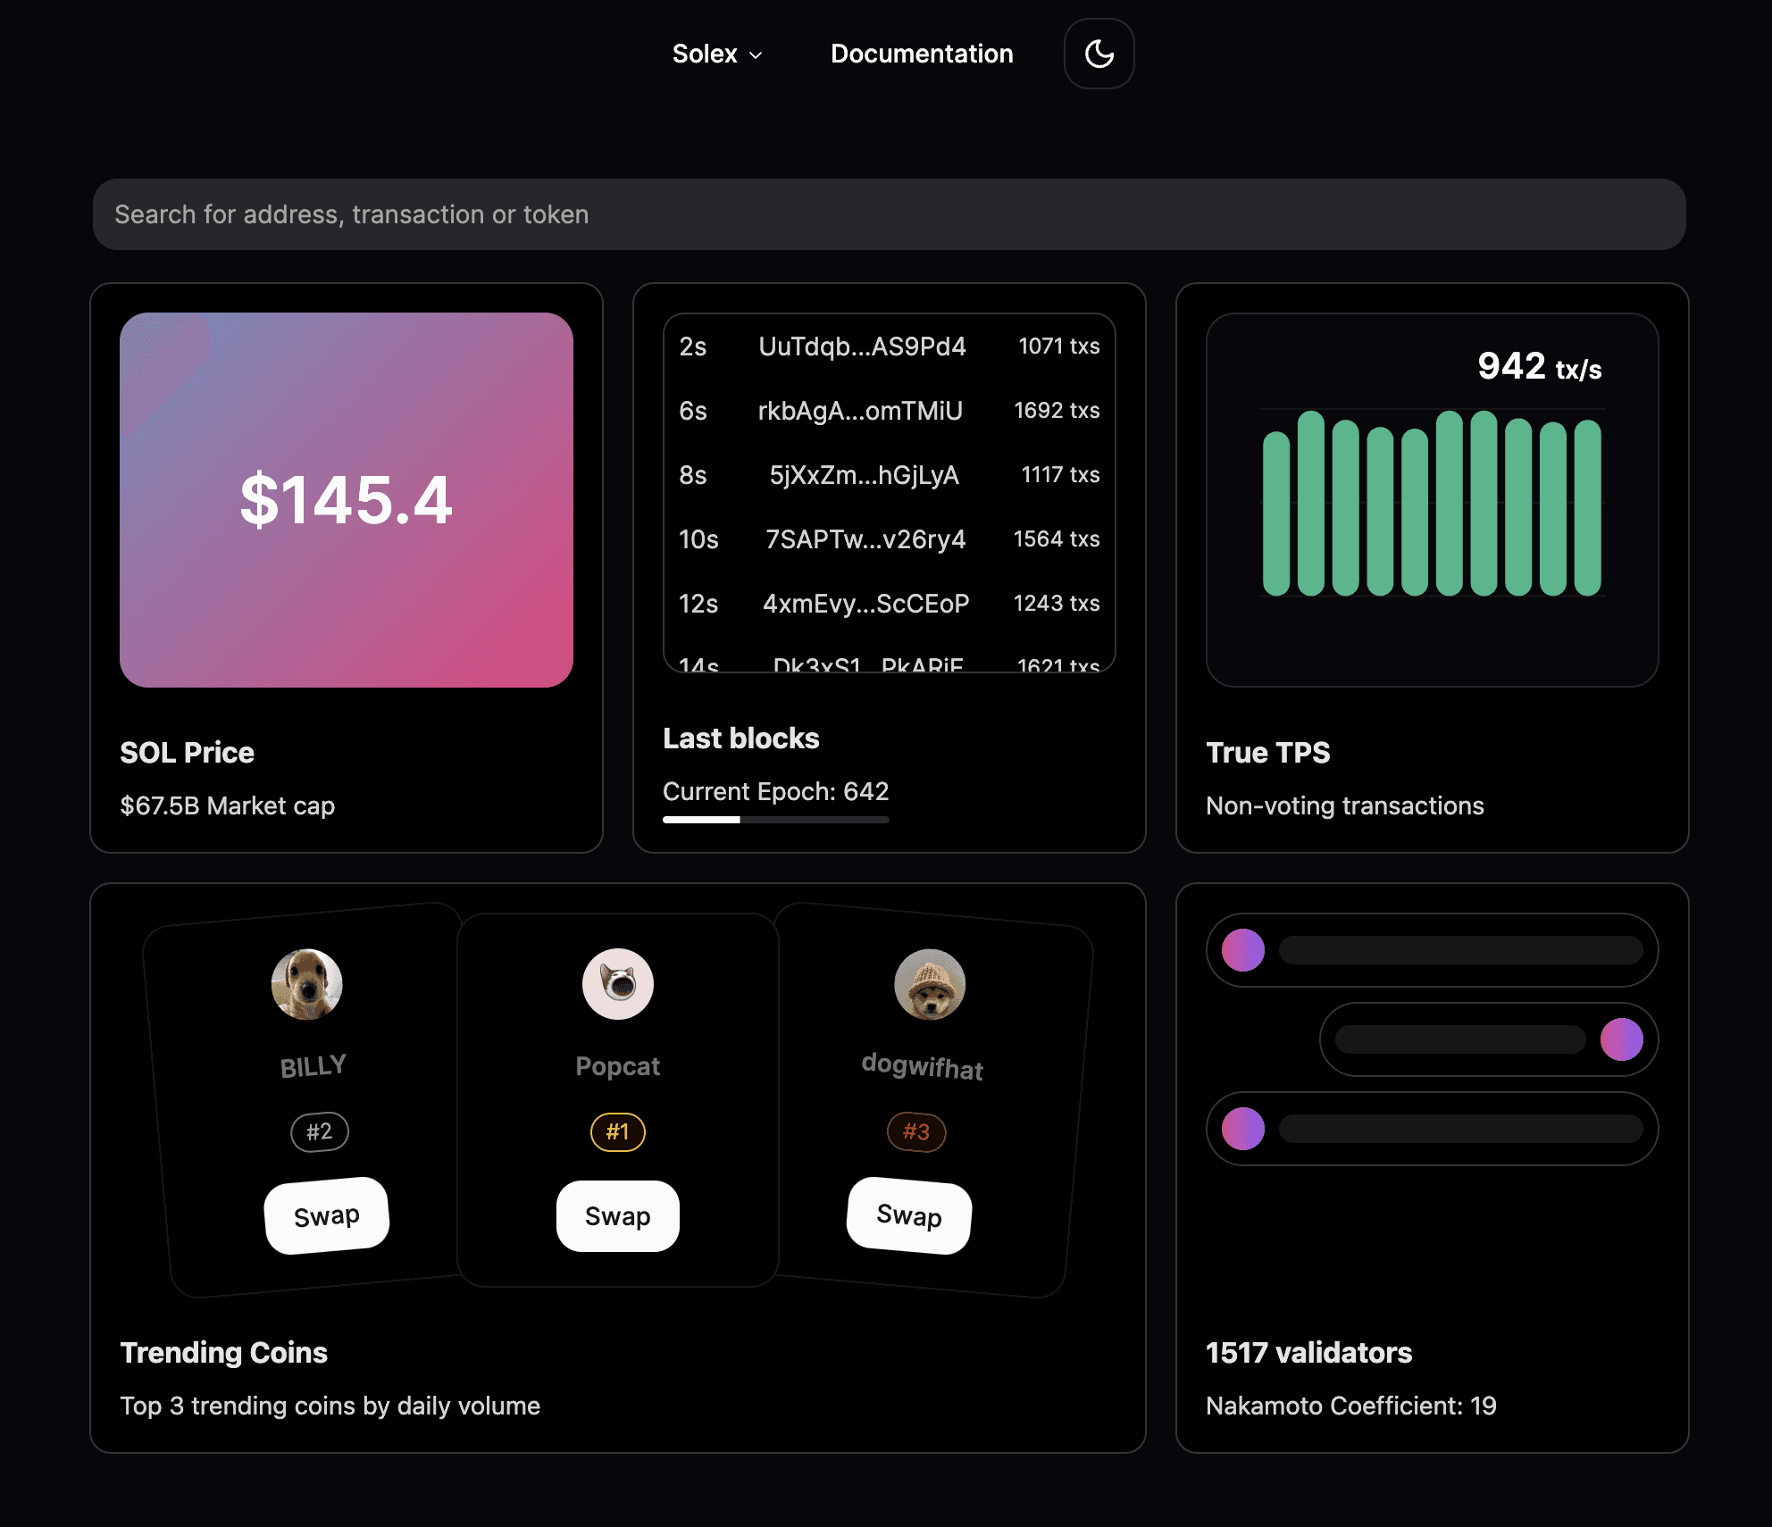Open block 7SAPTw...v26ry4
This screenshot has width=1772, height=1527.
tap(865, 539)
